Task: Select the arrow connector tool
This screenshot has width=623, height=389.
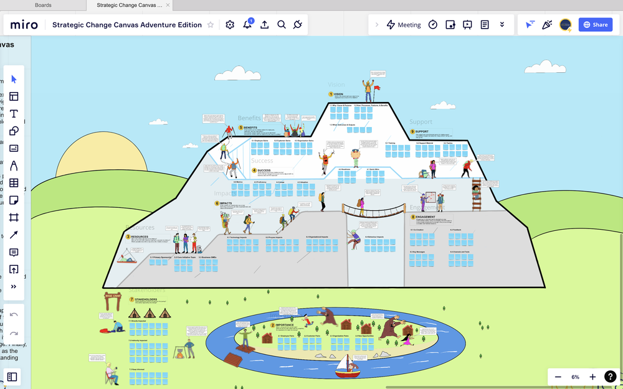Action: (x=14, y=235)
